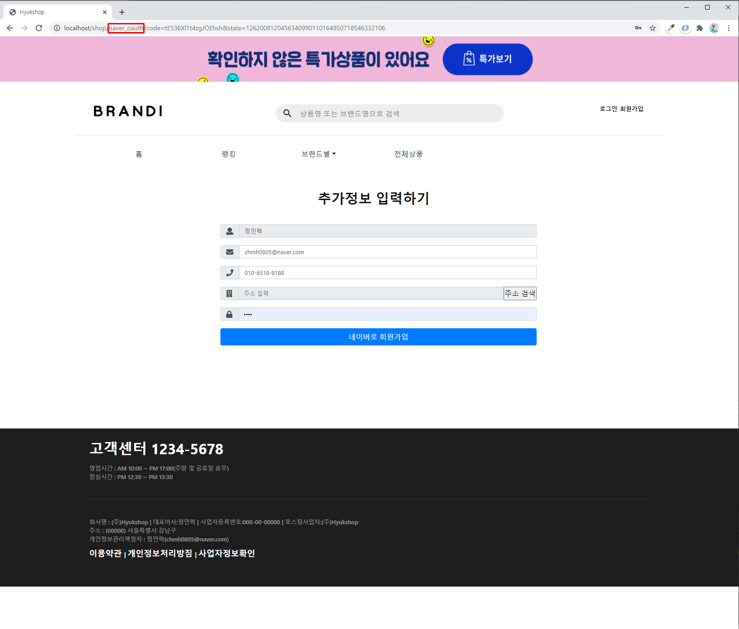
Task: Click the browser forward arrow
Action: pos(24,28)
